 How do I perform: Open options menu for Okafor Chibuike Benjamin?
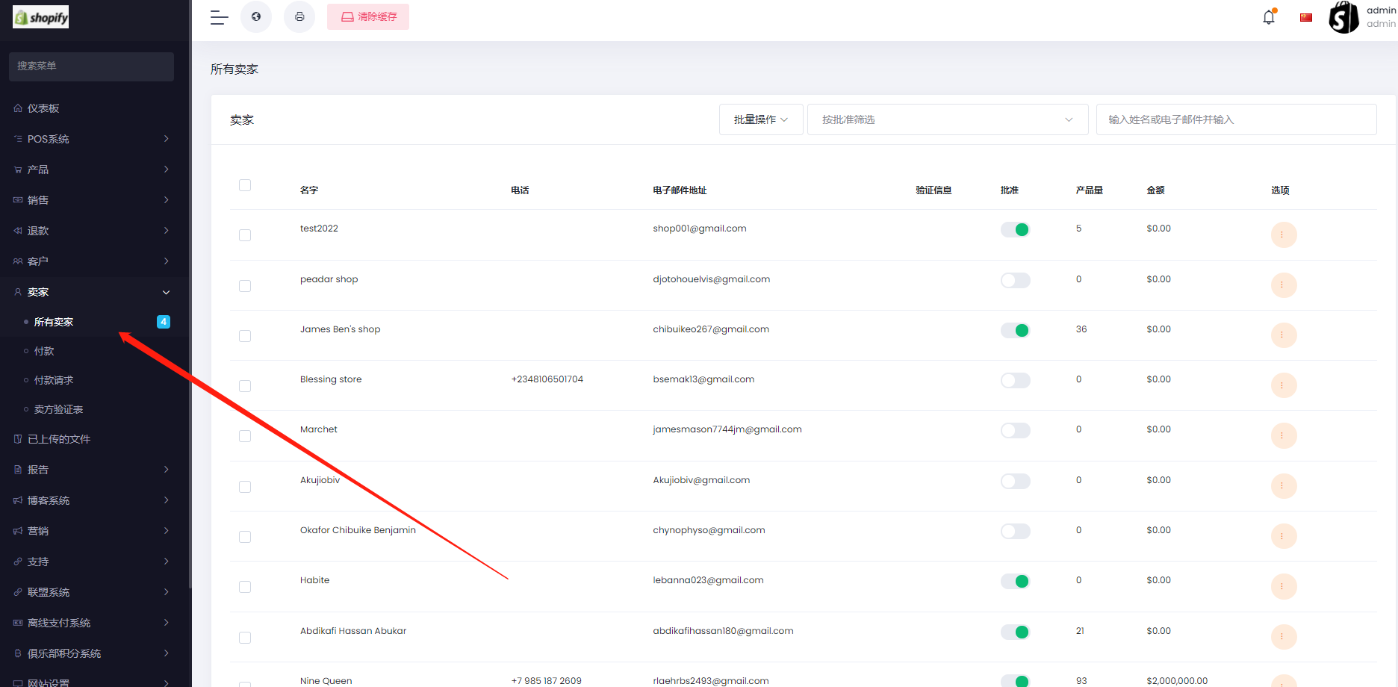[x=1284, y=536]
